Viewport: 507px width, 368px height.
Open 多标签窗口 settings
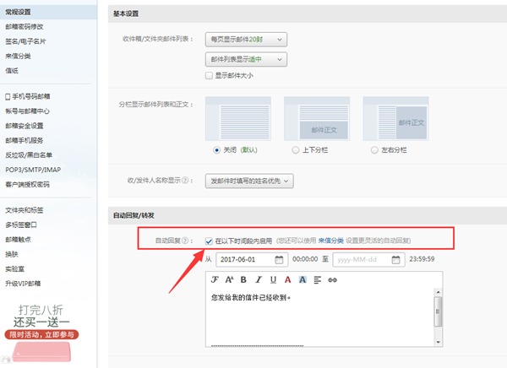(x=21, y=225)
